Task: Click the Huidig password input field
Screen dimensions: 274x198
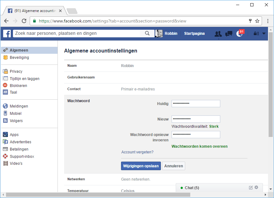Action: coord(196,103)
